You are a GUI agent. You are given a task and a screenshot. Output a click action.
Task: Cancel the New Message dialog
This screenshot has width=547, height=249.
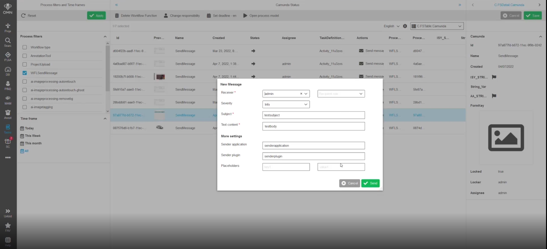[349, 183]
